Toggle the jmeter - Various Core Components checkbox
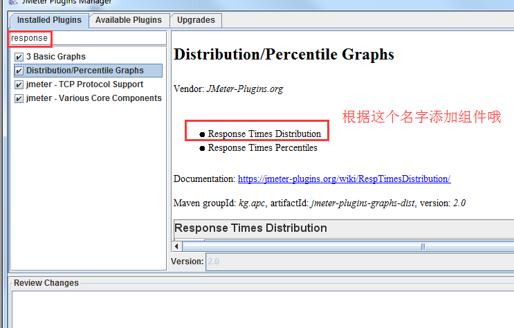This screenshot has height=328, width=514. (19, 98)
